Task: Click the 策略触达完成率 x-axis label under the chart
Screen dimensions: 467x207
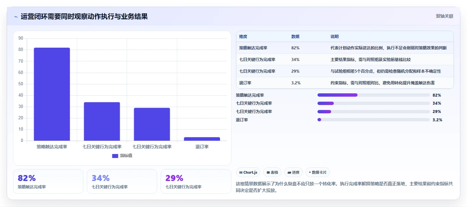Action: coord(52,147)
